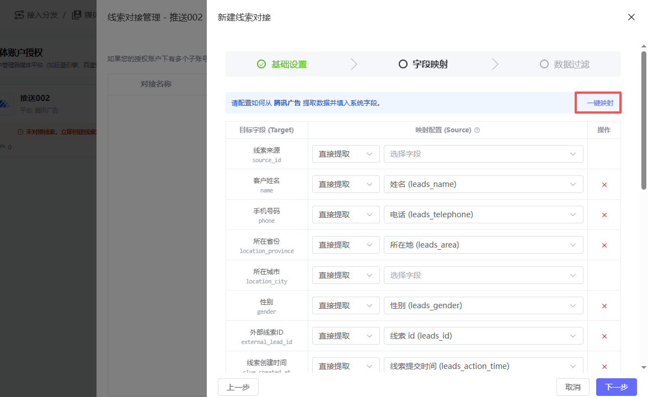Click 取消 to cancel the dialog

[x=573, y=387]
